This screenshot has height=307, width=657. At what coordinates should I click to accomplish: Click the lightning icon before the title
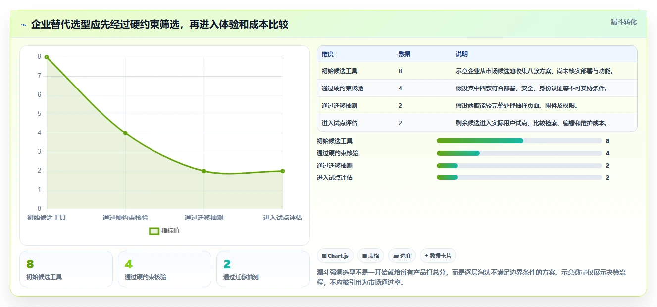23,25
